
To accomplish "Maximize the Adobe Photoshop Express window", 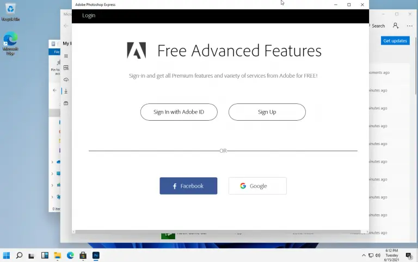I will [x=349, y=4].
